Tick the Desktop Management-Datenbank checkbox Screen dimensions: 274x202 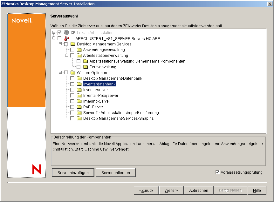click(x=72, y=78)
